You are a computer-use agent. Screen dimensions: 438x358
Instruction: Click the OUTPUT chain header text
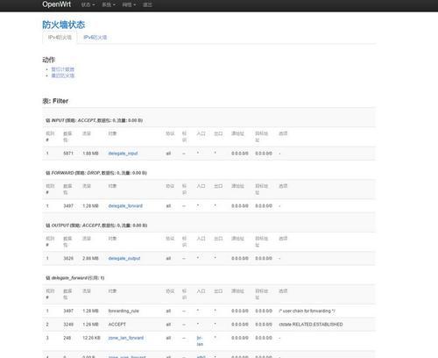pos(96,226)
